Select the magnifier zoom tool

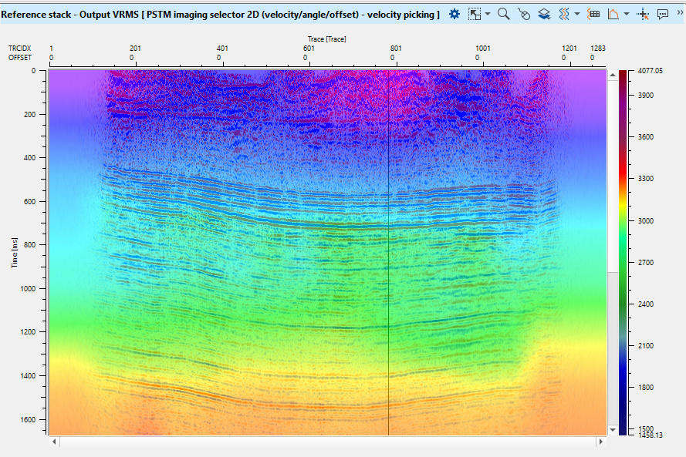pyautogui.click(x=504, y=14)
